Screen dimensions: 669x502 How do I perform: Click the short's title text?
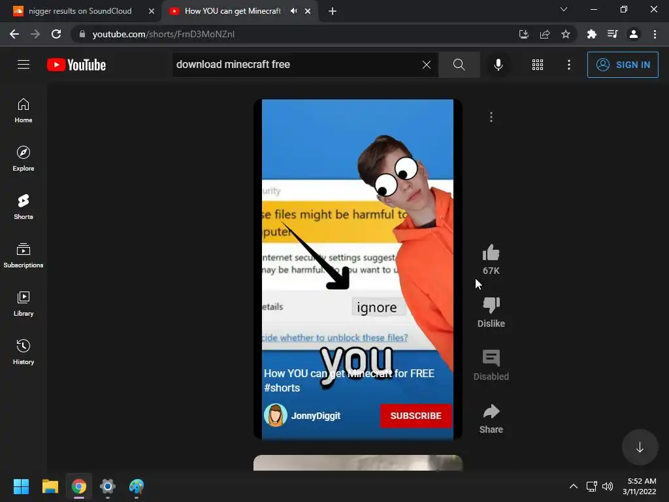(349, 380)
